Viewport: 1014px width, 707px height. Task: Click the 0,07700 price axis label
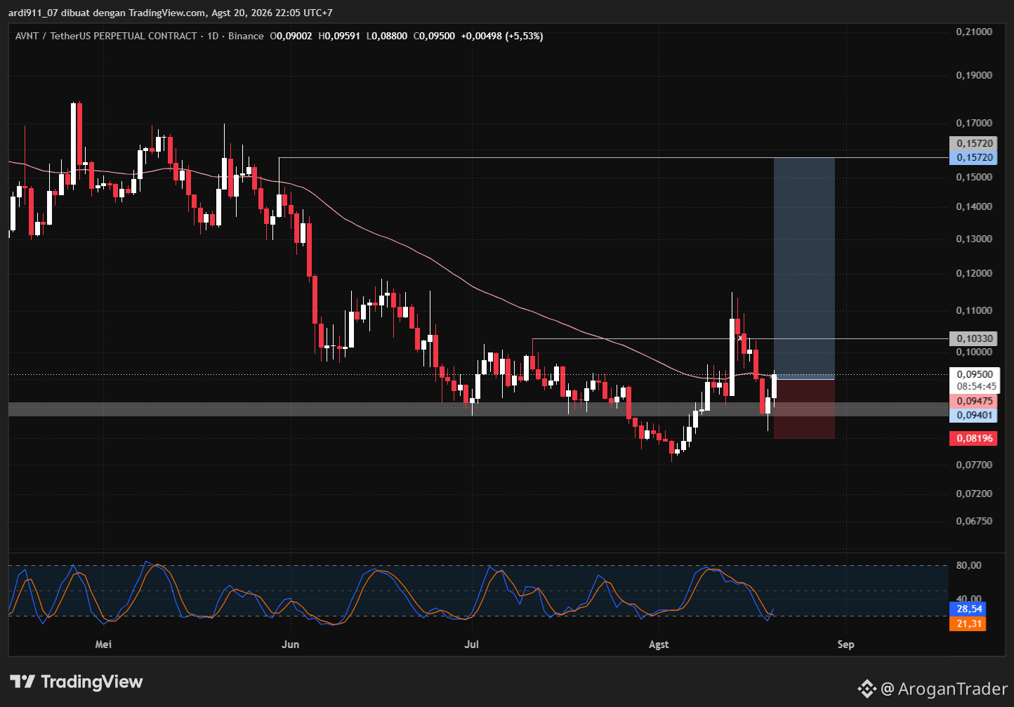coord(974,465)
